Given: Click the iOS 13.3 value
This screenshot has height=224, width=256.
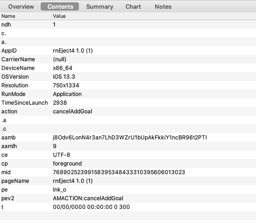Looking at the screenshot, I should coord(64,77).
